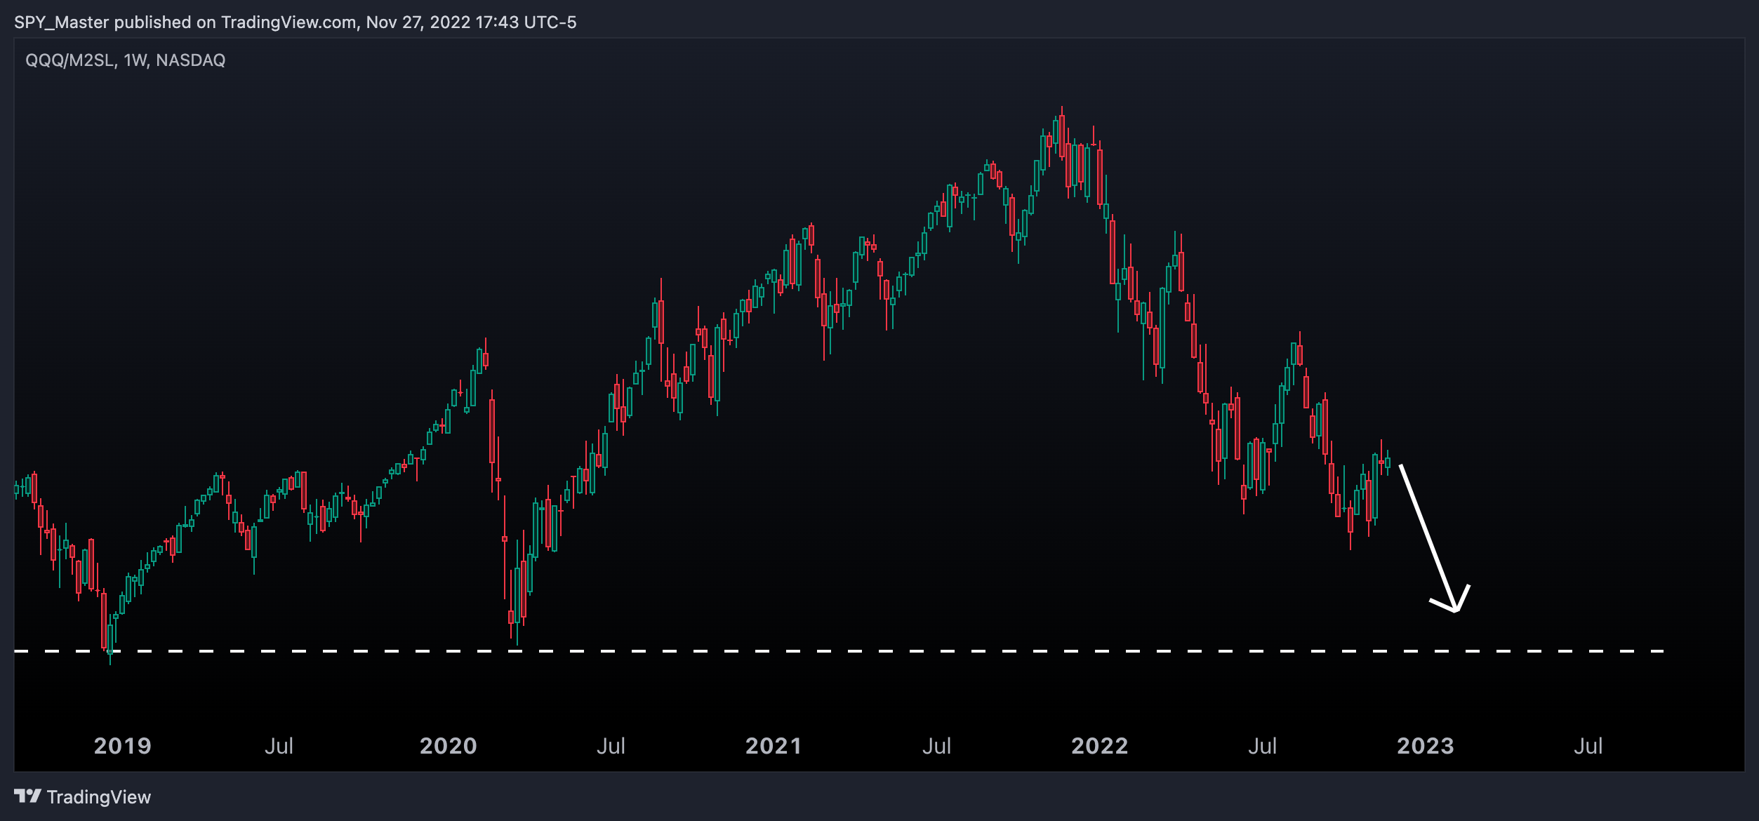
Task: Click the Jul label between 2022 and 2023
Action: pyautogui.click(x=1262, y=746)
